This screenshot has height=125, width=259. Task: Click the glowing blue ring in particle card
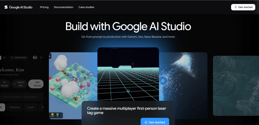163,81
